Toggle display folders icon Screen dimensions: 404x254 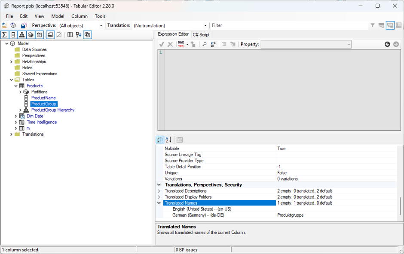click(51, 35)
